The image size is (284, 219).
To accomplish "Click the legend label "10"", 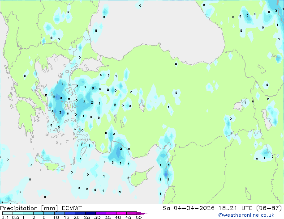I will coord(56,217).
